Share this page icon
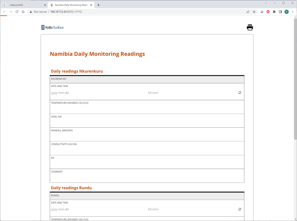This screenshot has height=221, width=297. tap(248, 12)
